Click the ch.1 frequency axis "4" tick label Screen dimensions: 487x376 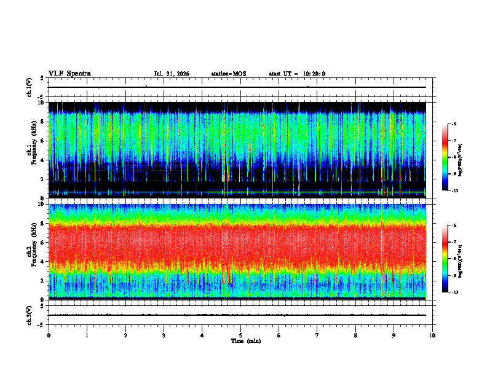(x=42, y=160)
